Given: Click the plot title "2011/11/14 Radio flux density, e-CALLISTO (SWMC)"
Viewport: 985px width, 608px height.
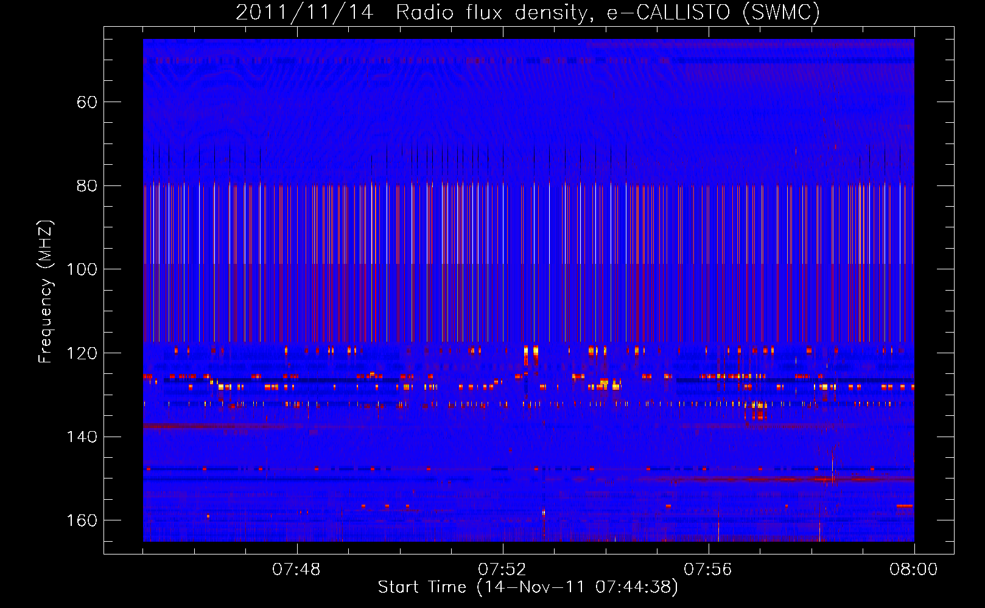Looking at the screenshot, I should 528,13.
